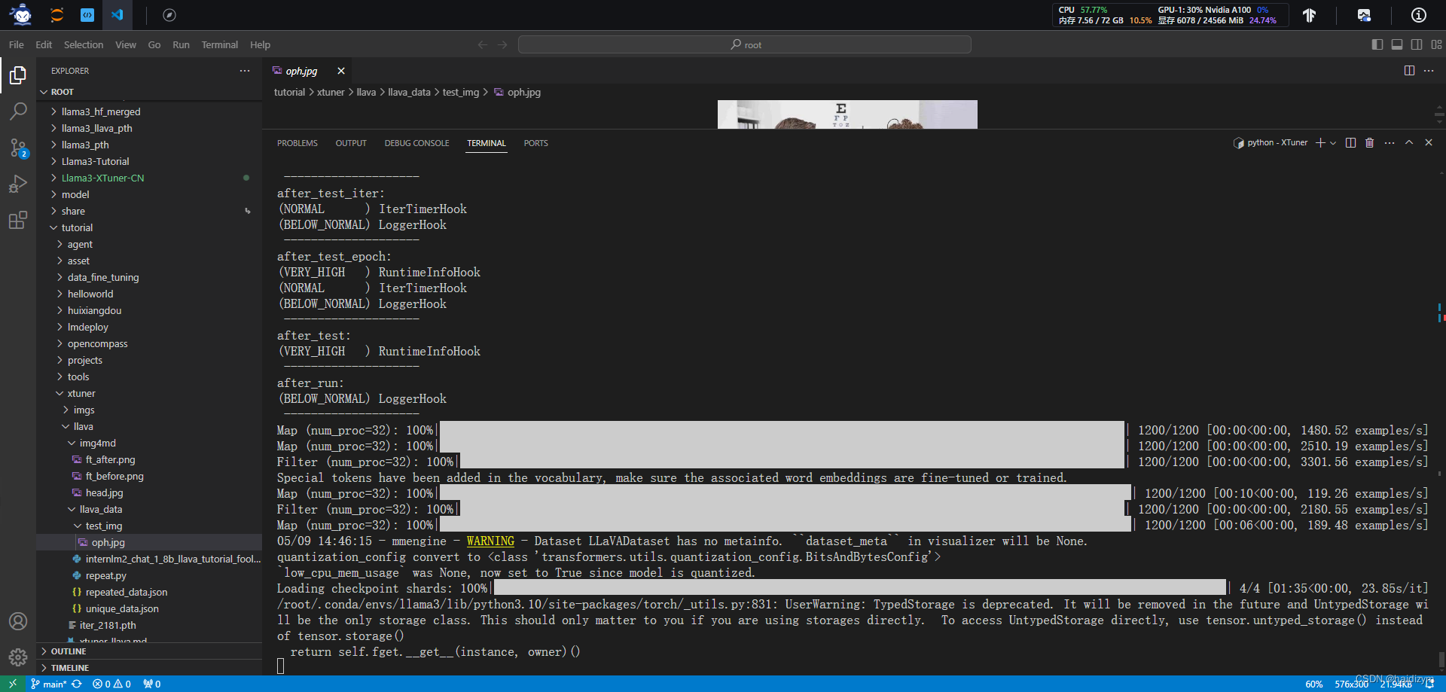
Task: Open forwarded ports indicator in status bar
Action: click(151, 684)
